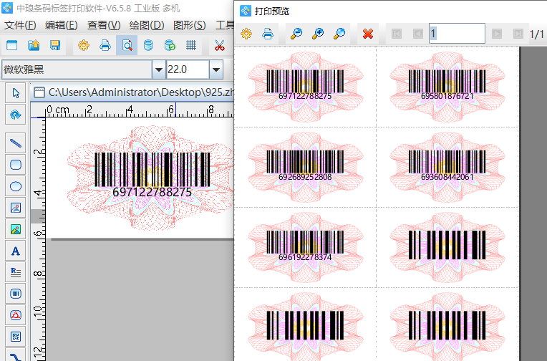
Task: Click zoom out magnifier in print preview
Action: 296,34
